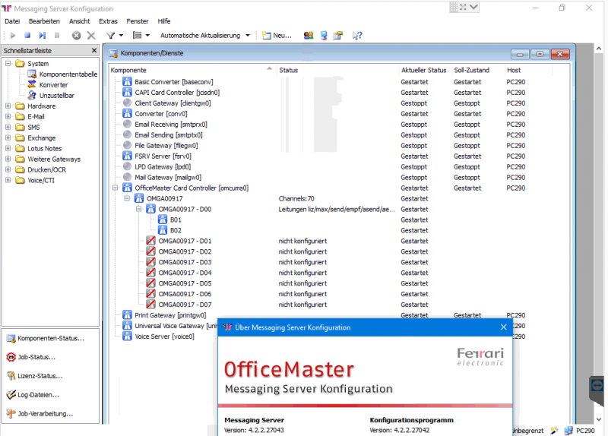The width and height of the screenshot is (608, 436).
Task: Collapse the OfficeMaster Card Controller node
Action: click(x=116, y=188)
